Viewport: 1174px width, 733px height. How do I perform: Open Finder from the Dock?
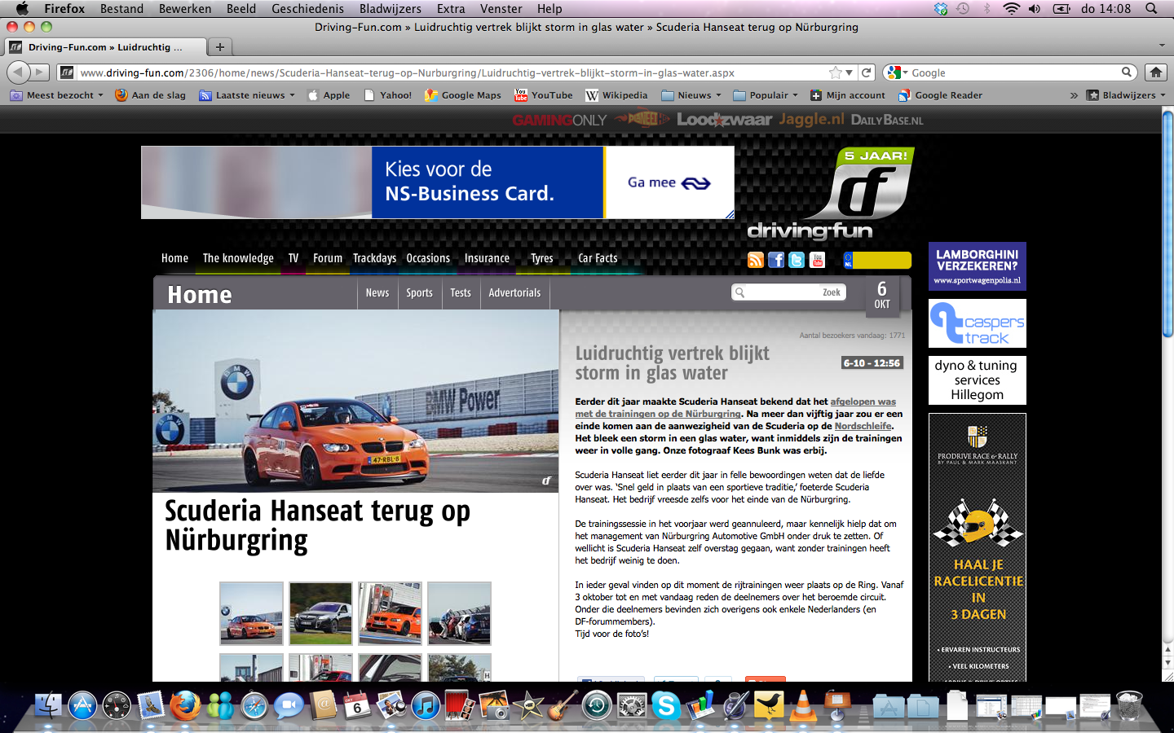[48, 705]
